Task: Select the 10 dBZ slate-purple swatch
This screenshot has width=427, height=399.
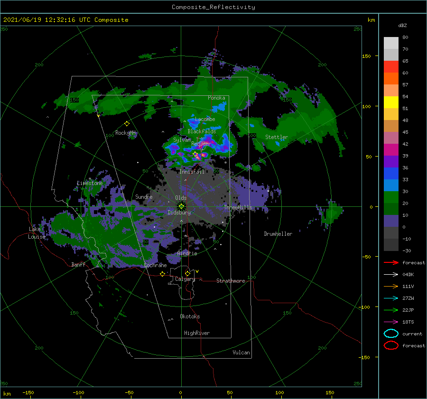Action: [391, 221]
